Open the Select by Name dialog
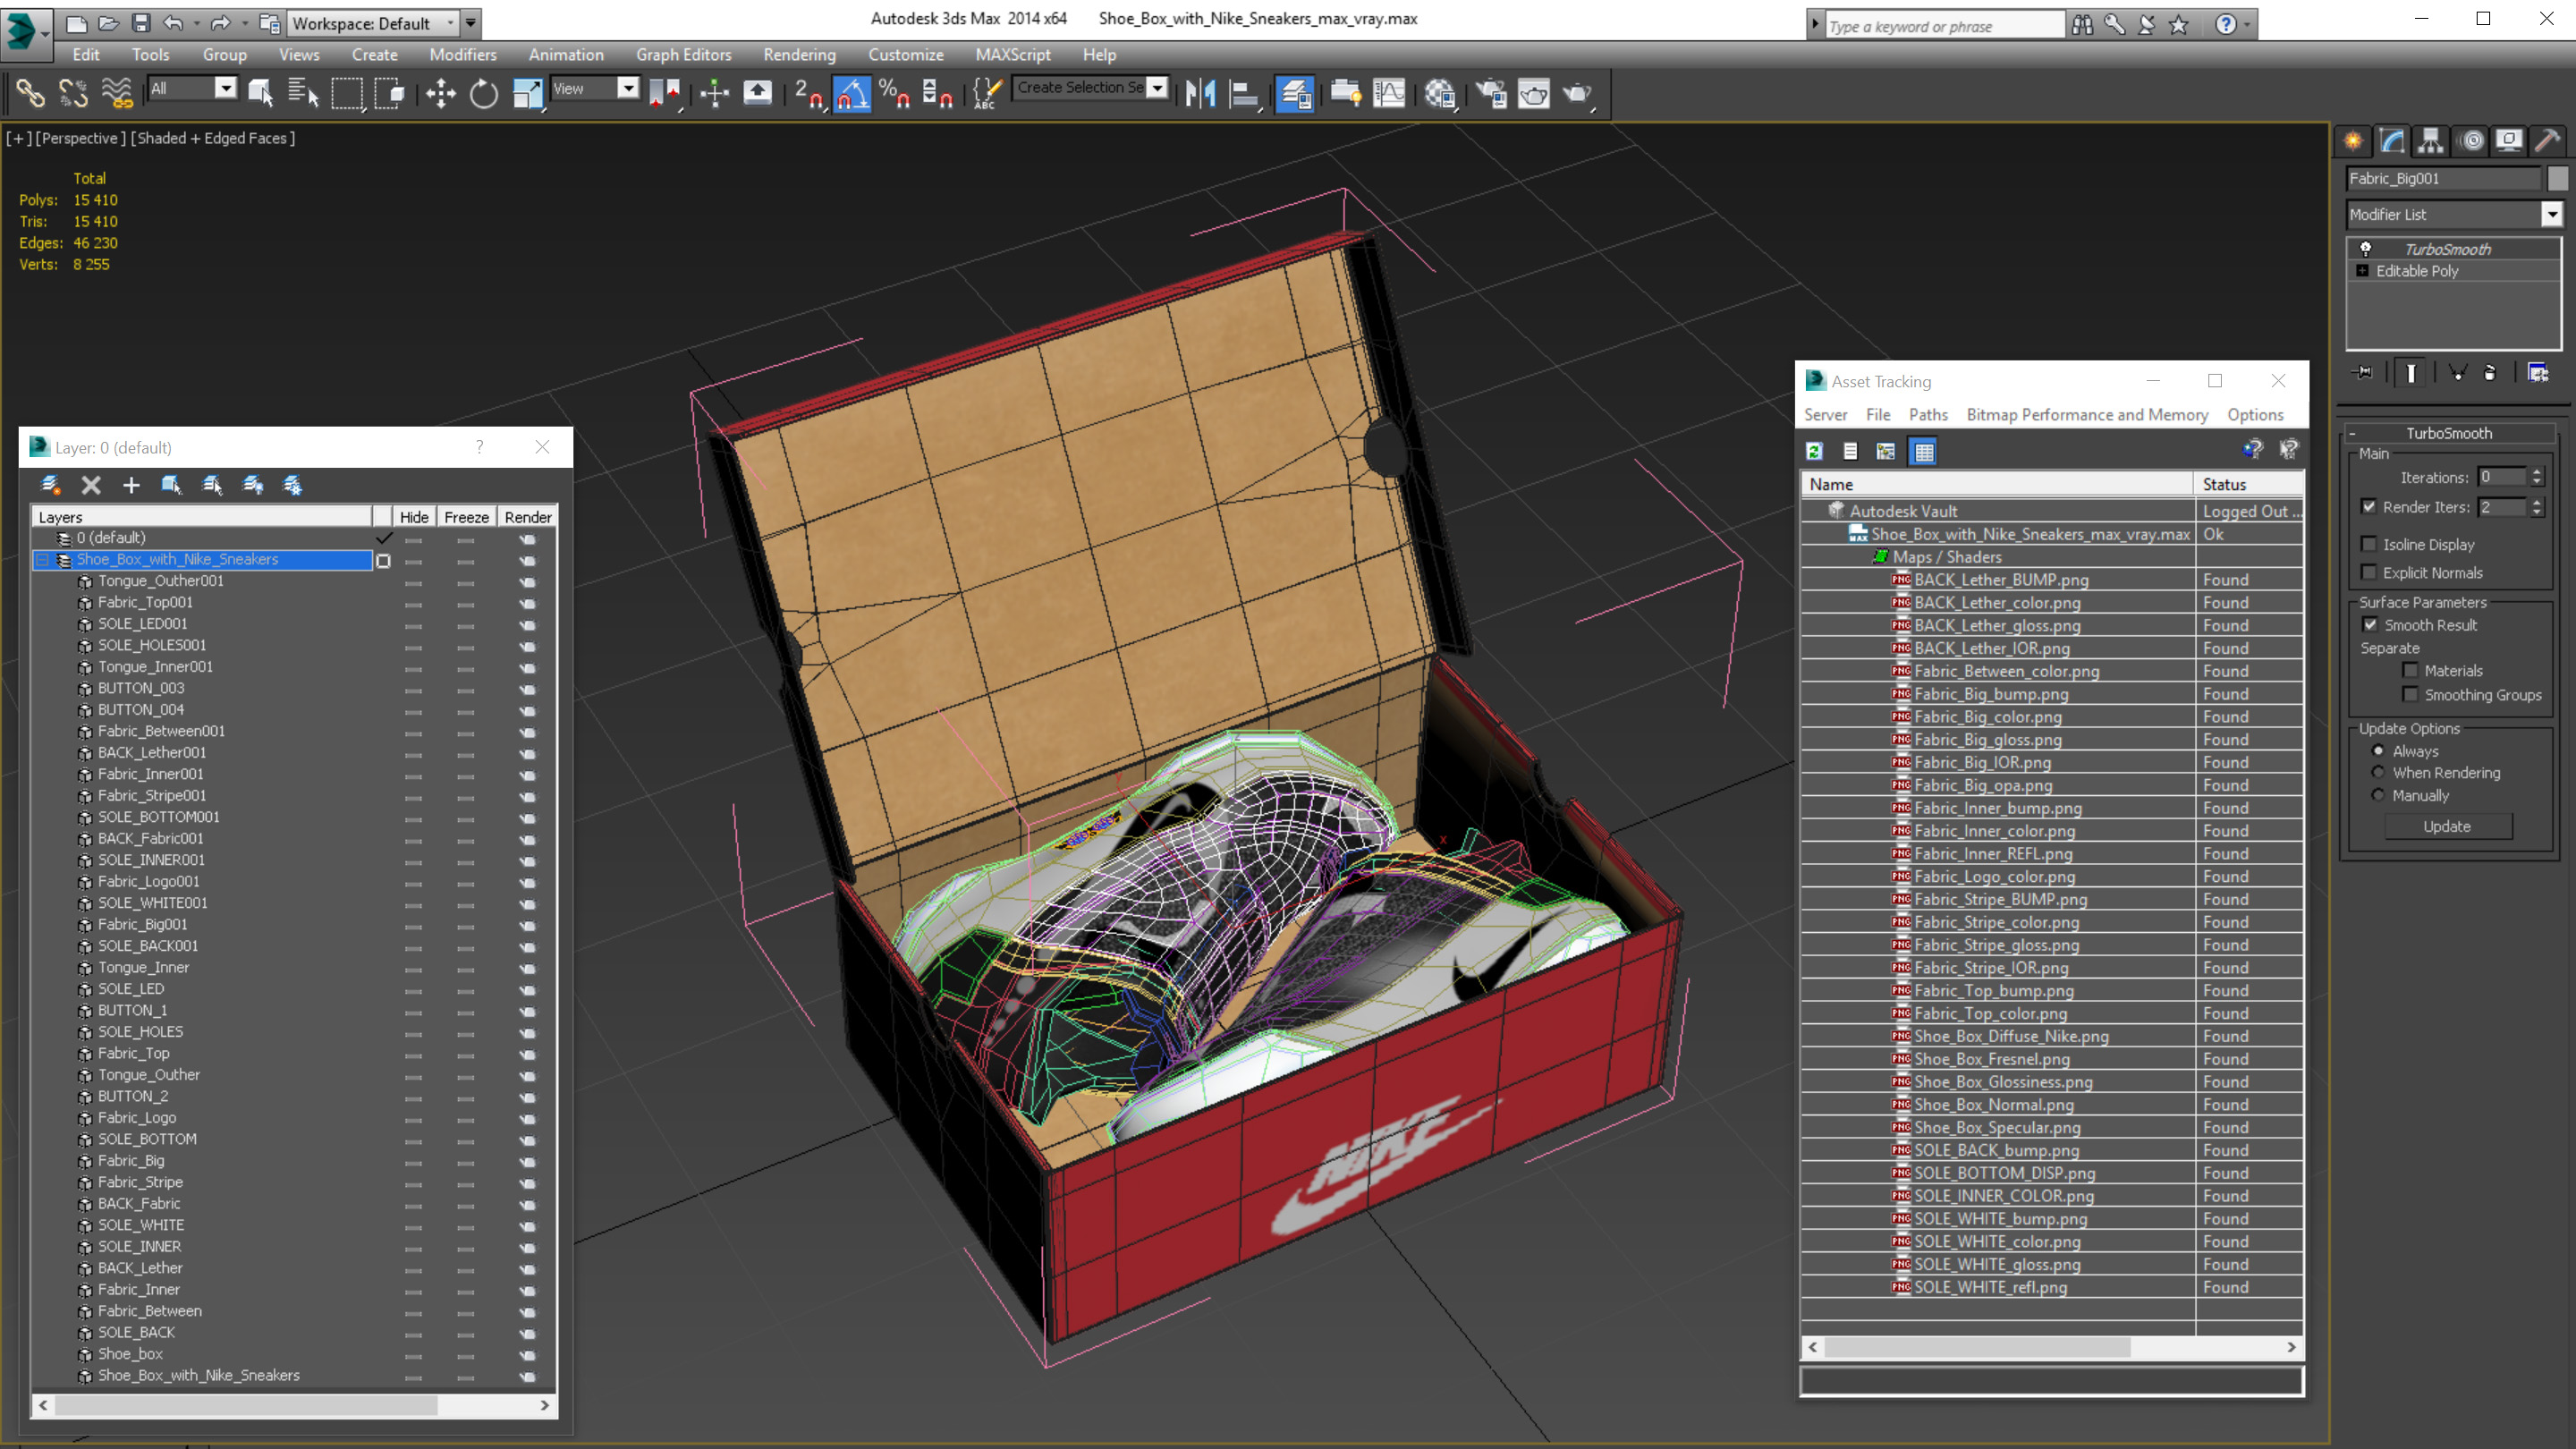 (302, 94)
